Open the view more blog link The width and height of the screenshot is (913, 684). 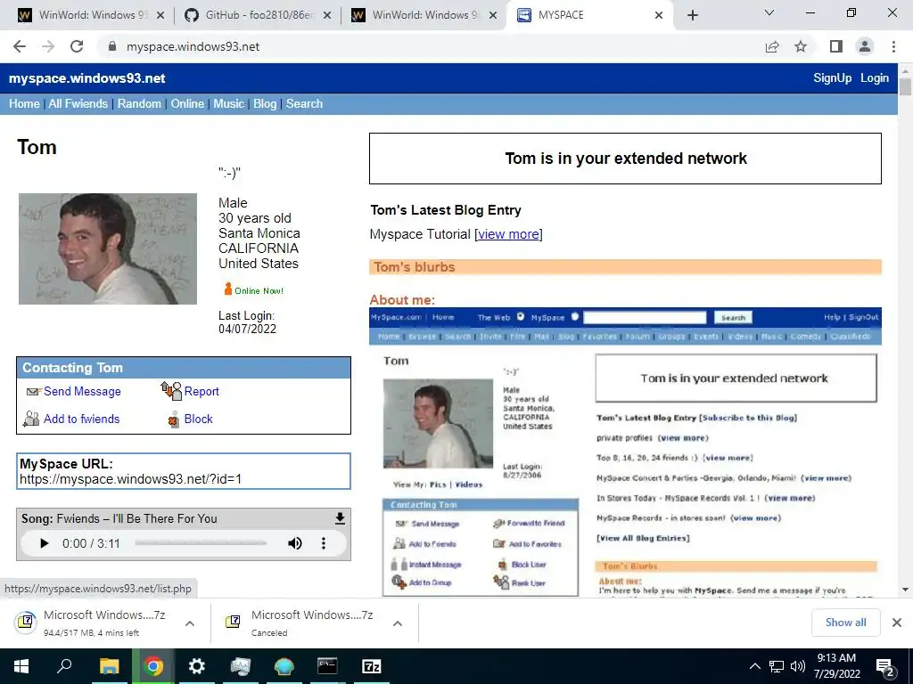click(x=508, y=234)
